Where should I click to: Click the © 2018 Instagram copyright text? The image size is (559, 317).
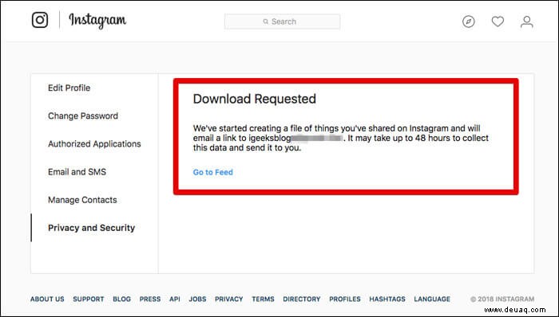(502, 299)
